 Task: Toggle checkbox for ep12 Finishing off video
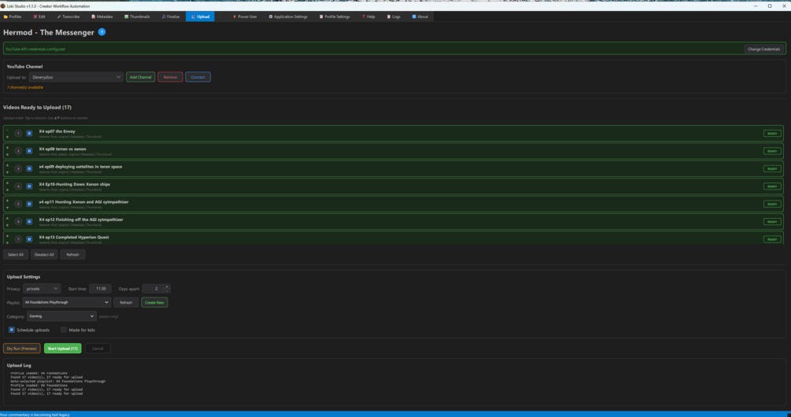point(29,222)
